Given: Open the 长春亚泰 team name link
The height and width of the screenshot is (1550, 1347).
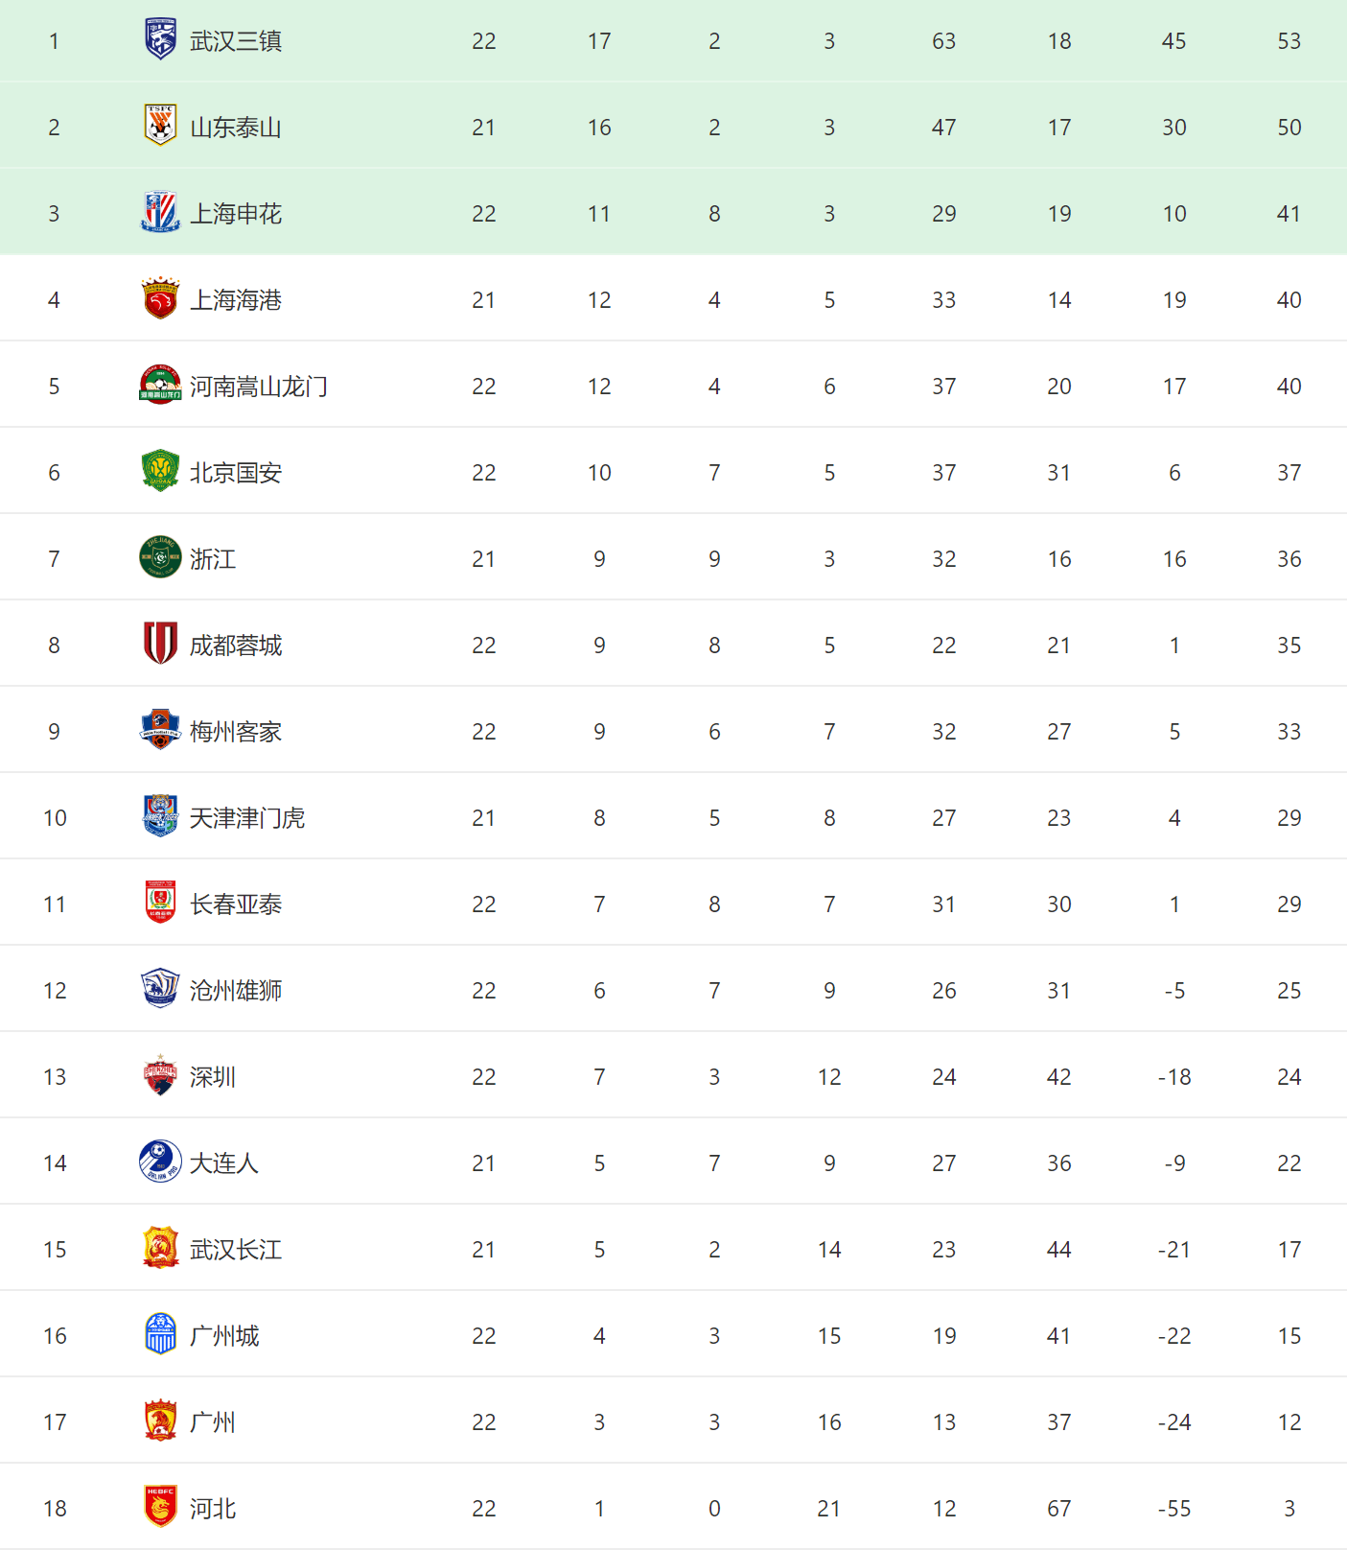Looking at the screenshot, I should (x=236, y=904).
